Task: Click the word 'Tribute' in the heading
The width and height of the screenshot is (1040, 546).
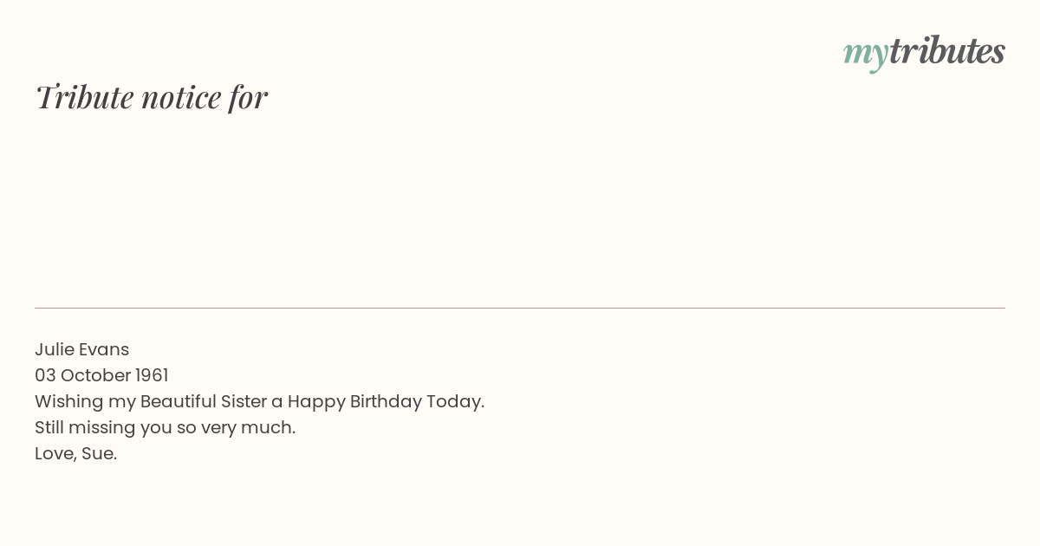Action: point(85,97)
